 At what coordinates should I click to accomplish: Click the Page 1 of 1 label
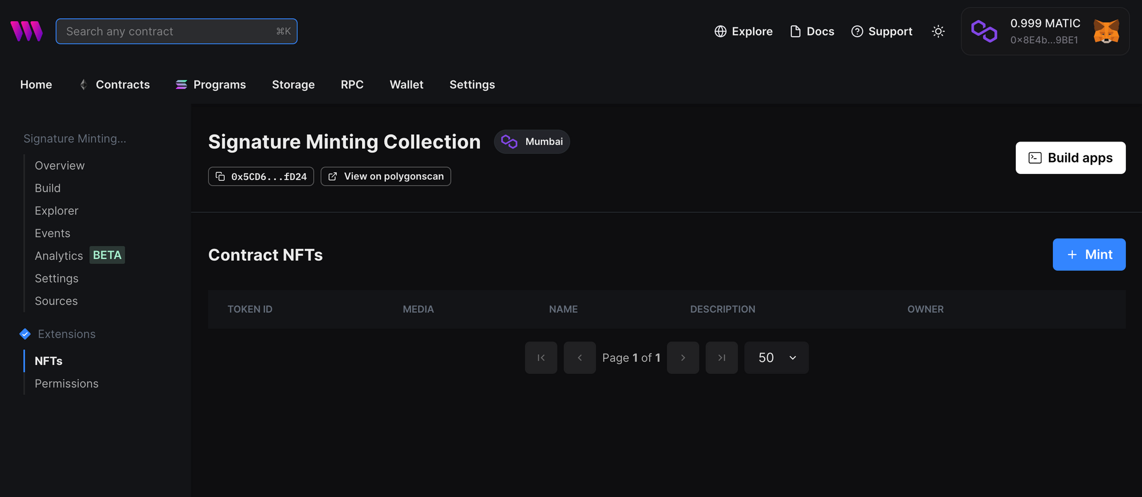pos(632,358)
